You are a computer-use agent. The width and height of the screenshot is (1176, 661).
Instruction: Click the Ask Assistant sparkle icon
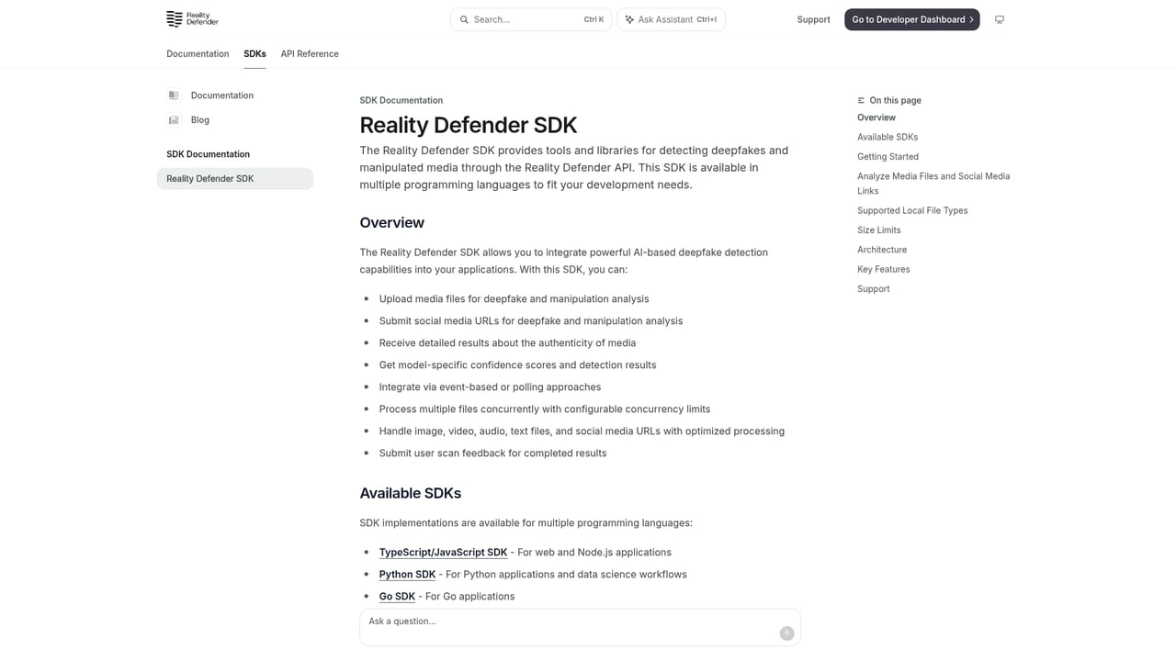(629, 19)
